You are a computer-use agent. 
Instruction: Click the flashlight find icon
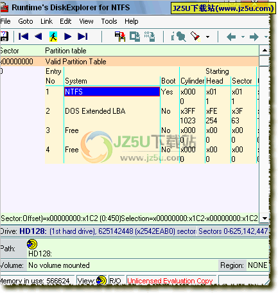coord(196,37)
